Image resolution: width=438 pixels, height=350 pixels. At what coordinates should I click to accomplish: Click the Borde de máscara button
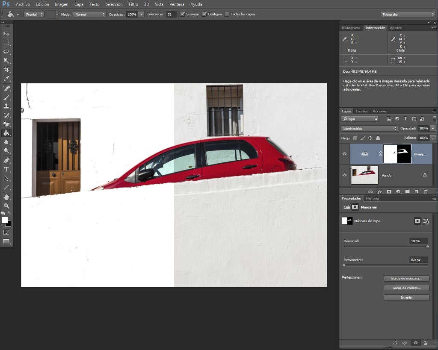pos(406,278)
